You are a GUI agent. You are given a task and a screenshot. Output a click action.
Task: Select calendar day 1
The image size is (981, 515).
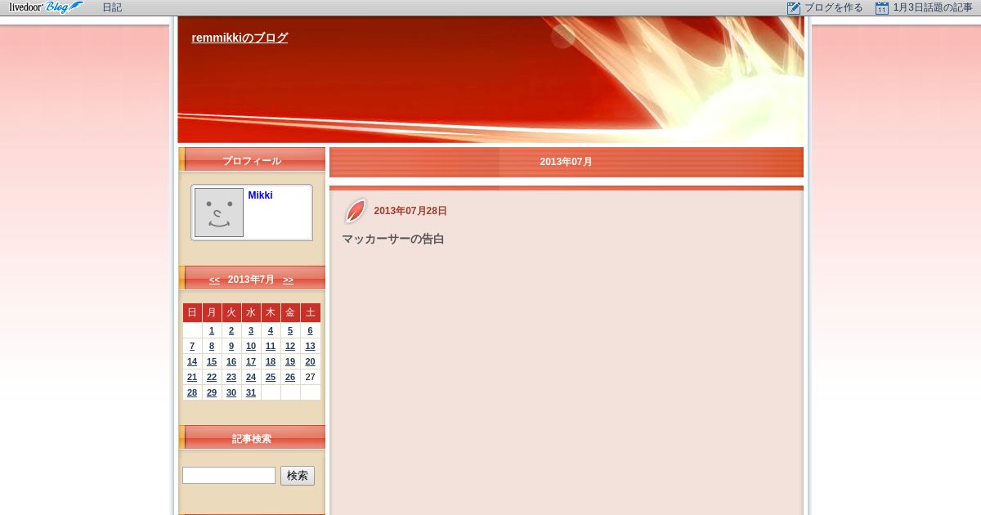click(x=212, y=330)
